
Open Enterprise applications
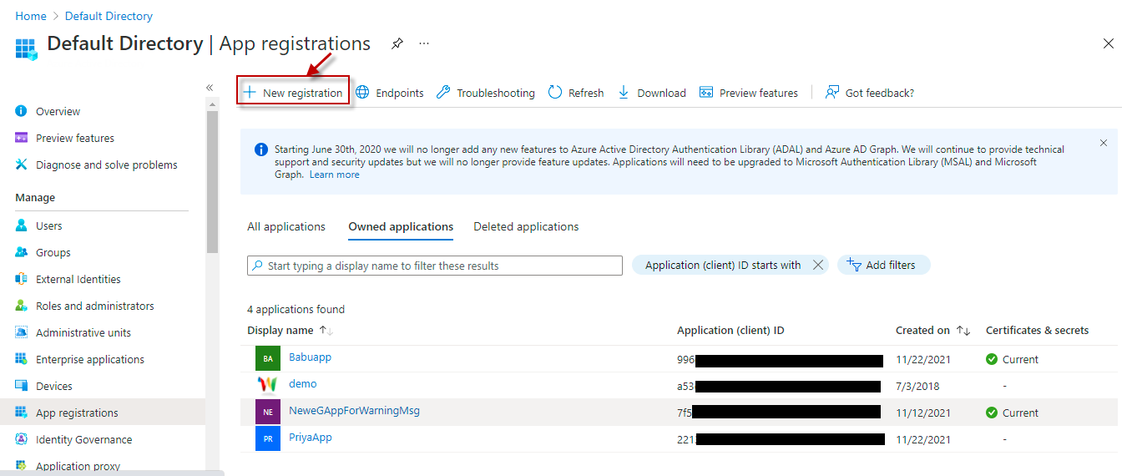(89, 359)
